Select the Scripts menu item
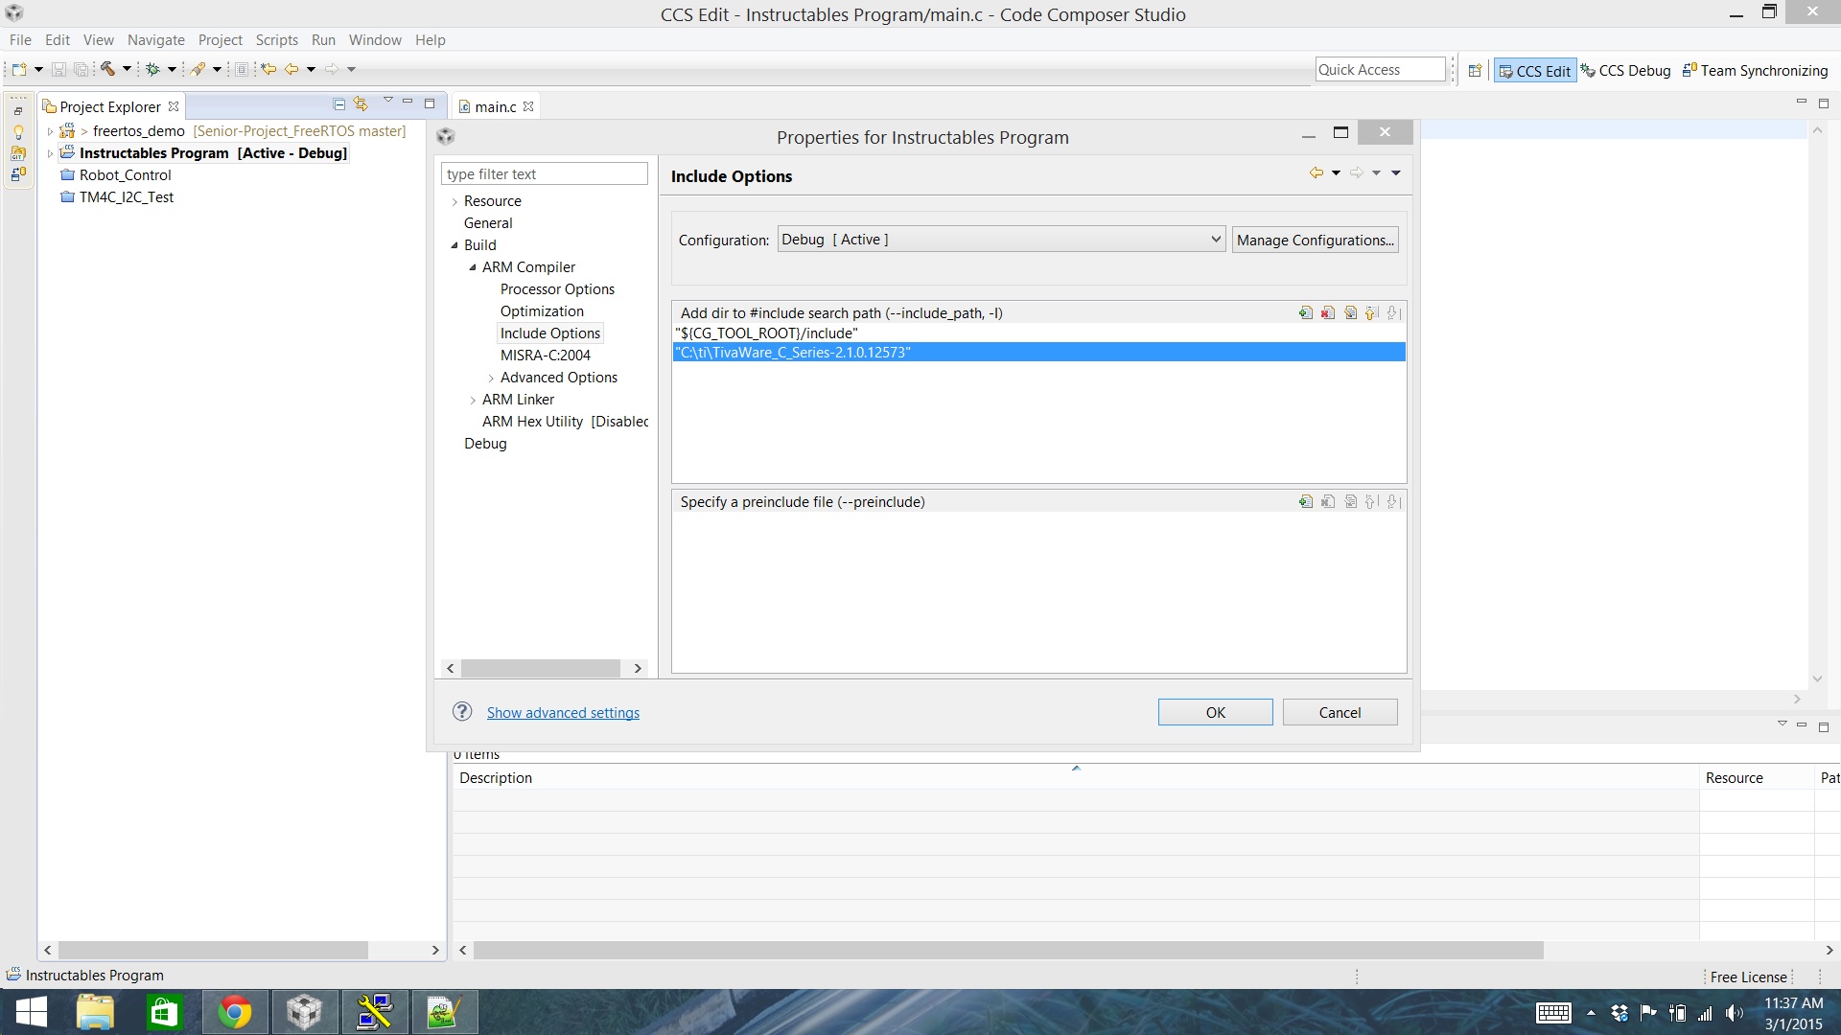 (x=277, y=39)
